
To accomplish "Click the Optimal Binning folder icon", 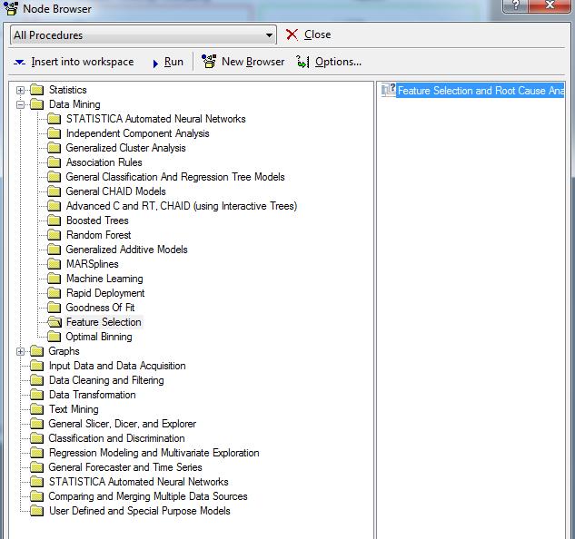I will tap(54, 337).
